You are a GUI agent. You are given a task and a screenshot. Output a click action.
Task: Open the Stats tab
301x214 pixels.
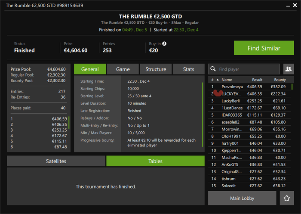(x=188, y=69)
